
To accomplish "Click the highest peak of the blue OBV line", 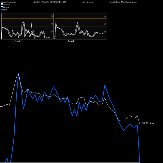I will point(19,73).
